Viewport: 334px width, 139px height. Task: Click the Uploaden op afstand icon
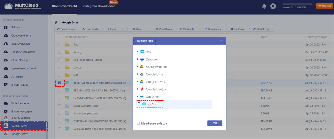tap(6, 68)
